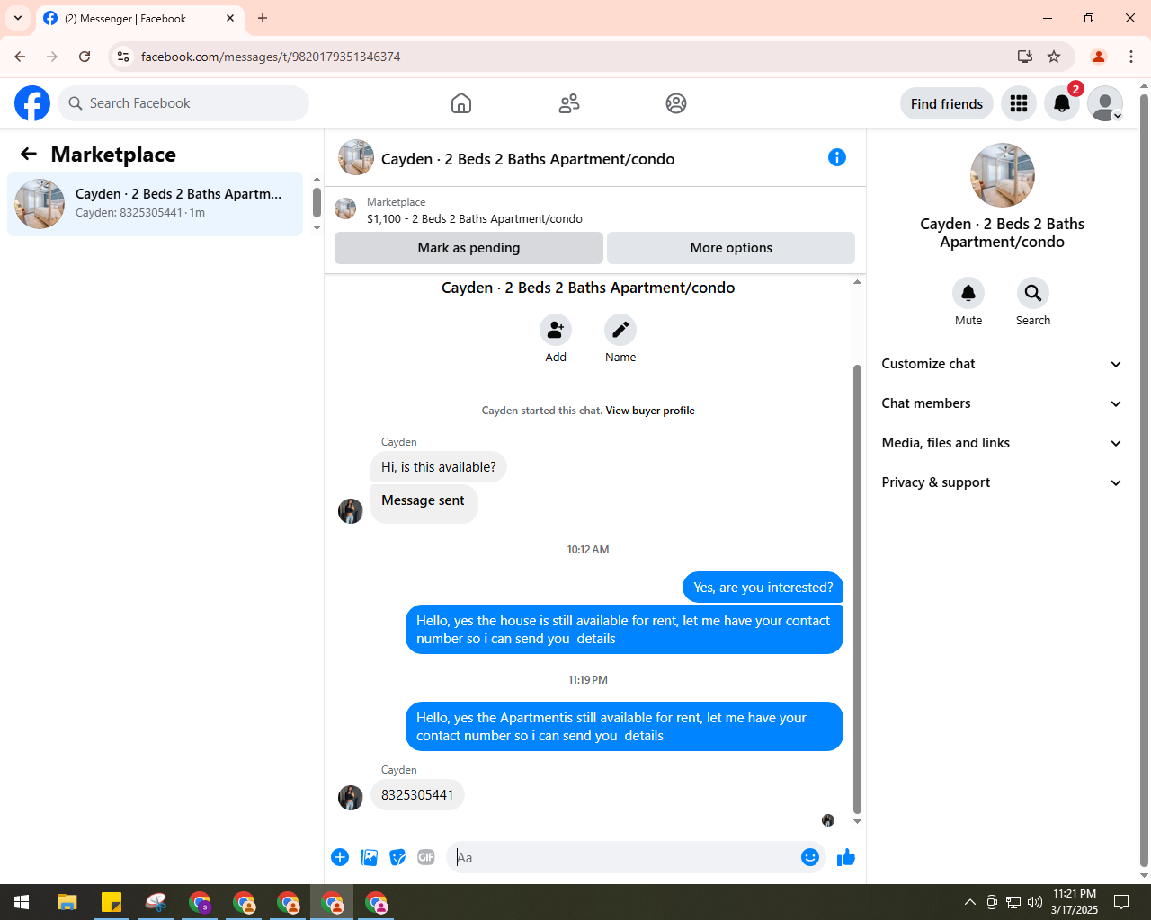The height and width of the screenshot is (920, 1151).
Task: Expand the Customize chat section
Action: pos(1002,364)
